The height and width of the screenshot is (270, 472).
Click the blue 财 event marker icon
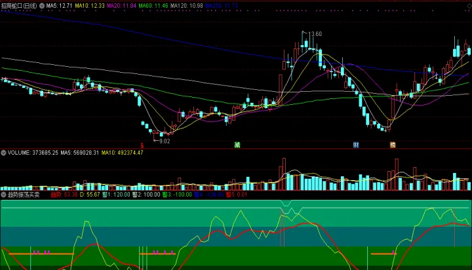tap(356, 145)
